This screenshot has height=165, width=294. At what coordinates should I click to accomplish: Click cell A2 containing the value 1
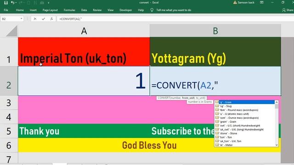[84, 81]
